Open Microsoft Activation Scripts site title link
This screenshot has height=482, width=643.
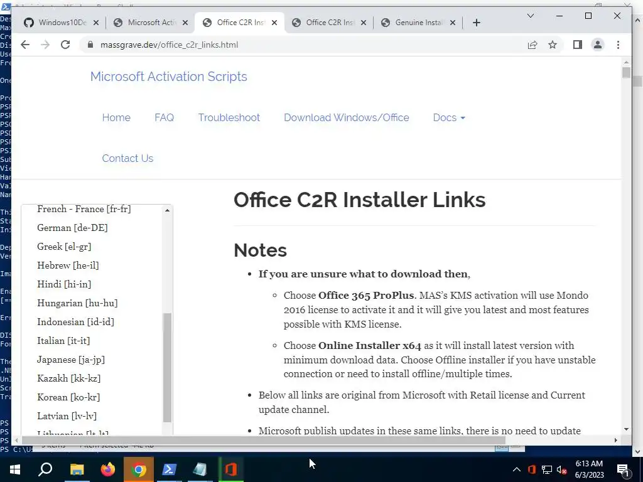pyautogui.click(x=168, y=77)
